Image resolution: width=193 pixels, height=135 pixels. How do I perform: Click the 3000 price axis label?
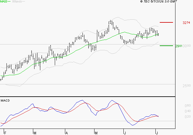[187, 46]
